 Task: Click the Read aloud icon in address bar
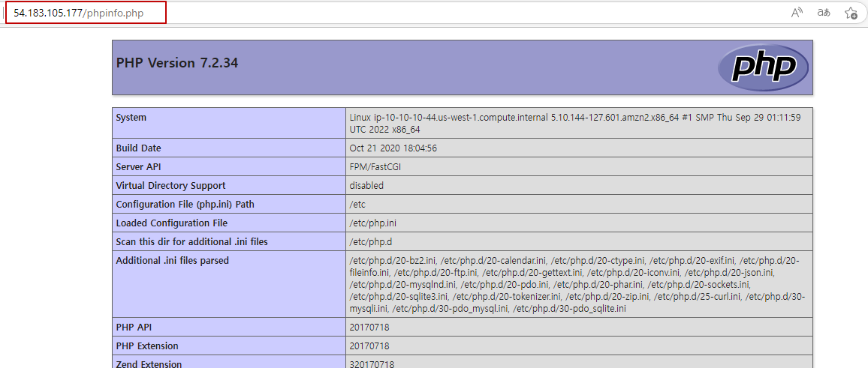(x=797, y=13)
